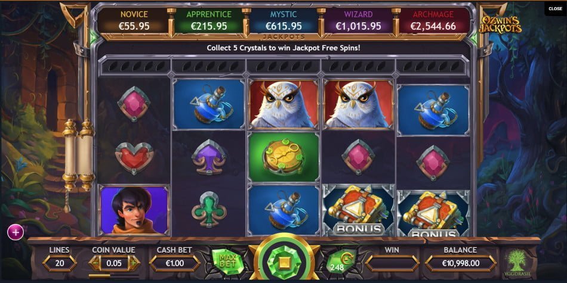Click the bonus spellbook on reel four
This screenshot has height=283, width=567.
[358, 210]
